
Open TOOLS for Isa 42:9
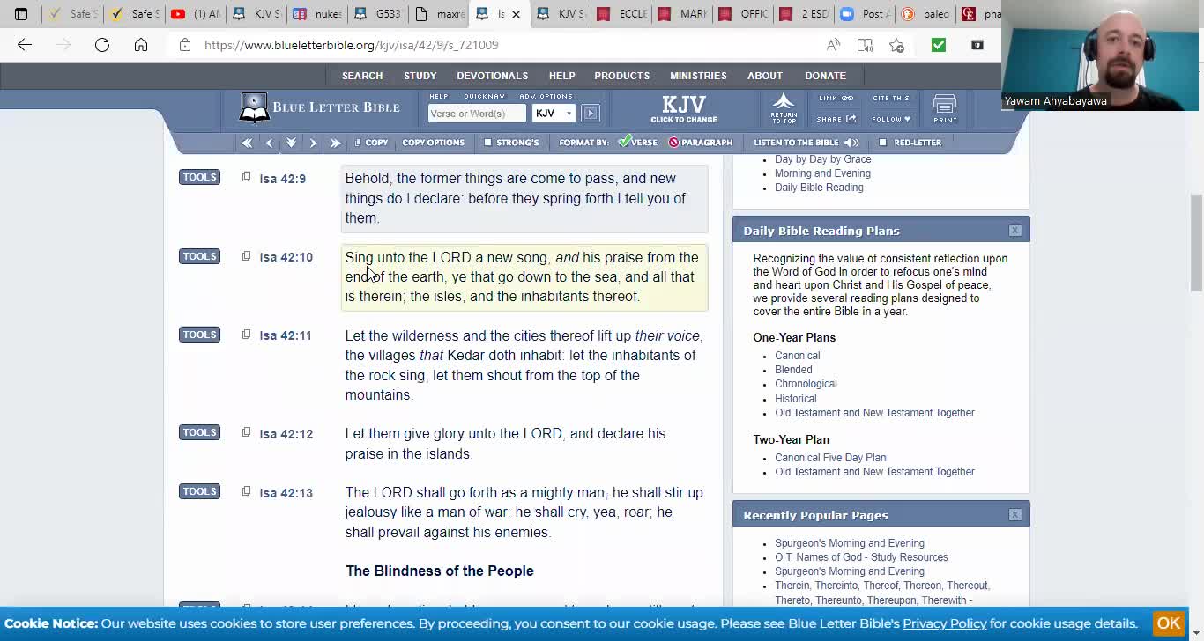[199, 177]
